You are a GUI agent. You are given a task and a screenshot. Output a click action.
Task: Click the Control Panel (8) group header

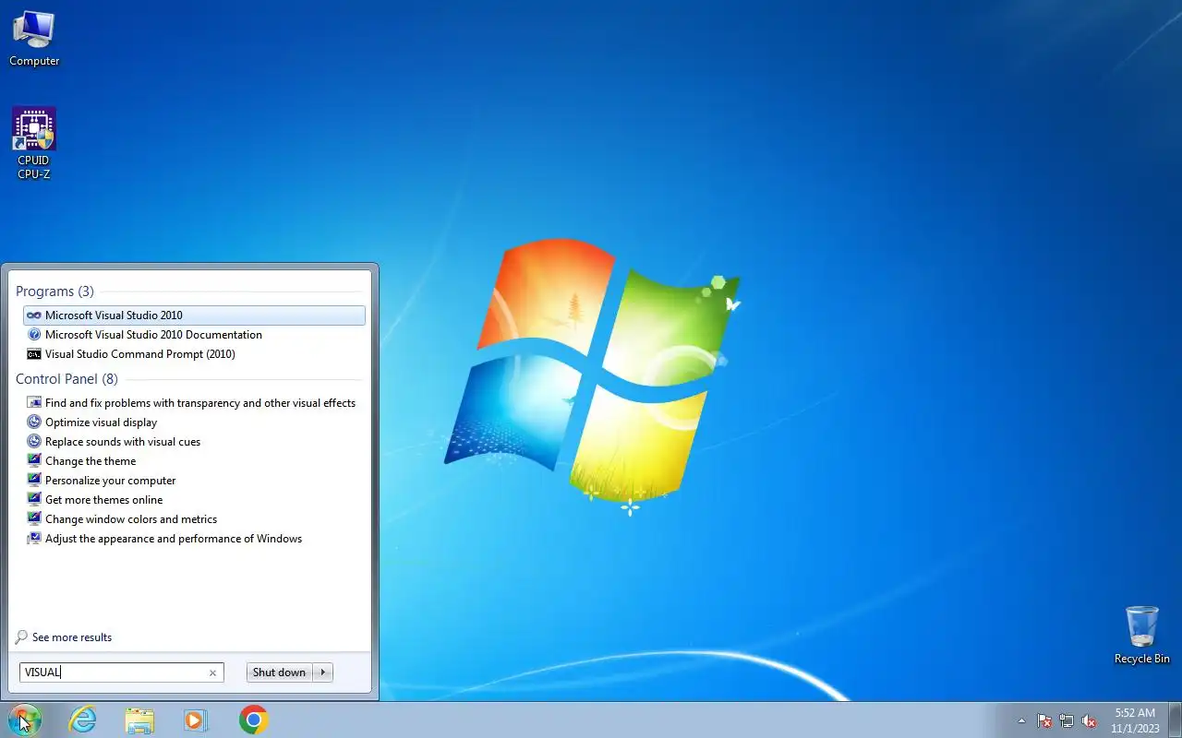66,379
